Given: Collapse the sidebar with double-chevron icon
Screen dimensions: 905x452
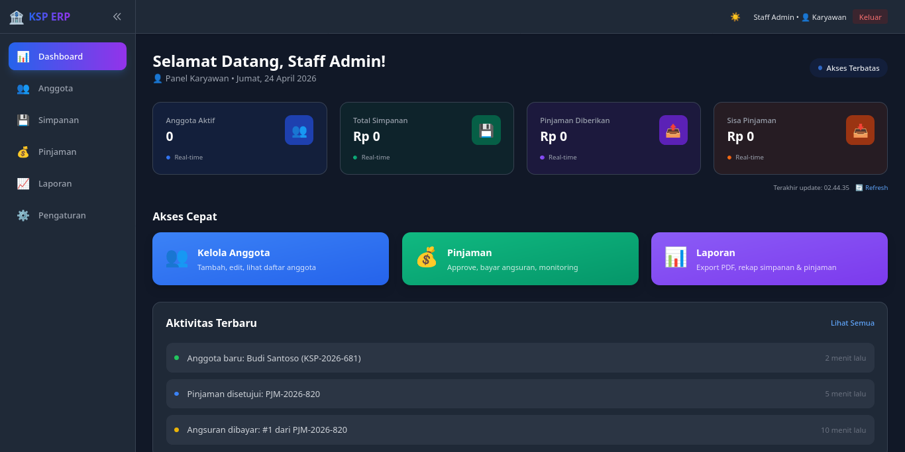Looking at the screenshot, I should pos(117,17).
